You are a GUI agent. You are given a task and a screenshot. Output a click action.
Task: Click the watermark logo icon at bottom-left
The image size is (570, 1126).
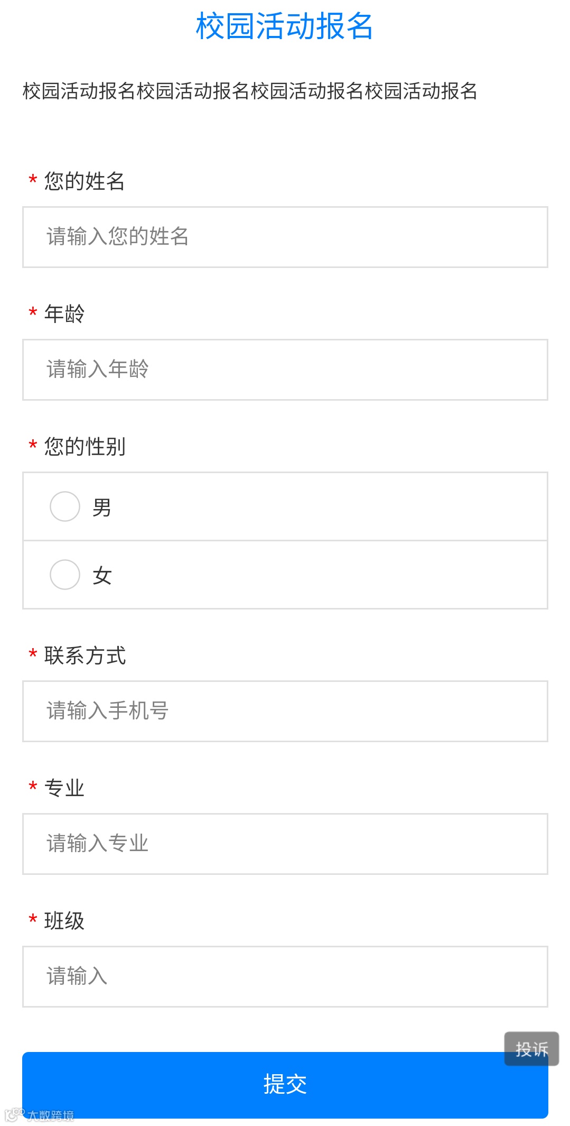(14, 1115)
